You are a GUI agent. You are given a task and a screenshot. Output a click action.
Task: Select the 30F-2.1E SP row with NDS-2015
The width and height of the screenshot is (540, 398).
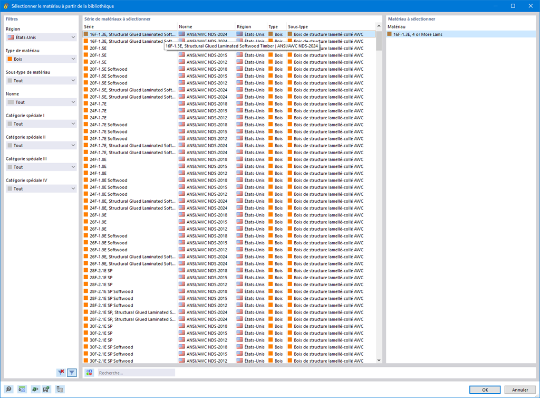coord(229,333)
